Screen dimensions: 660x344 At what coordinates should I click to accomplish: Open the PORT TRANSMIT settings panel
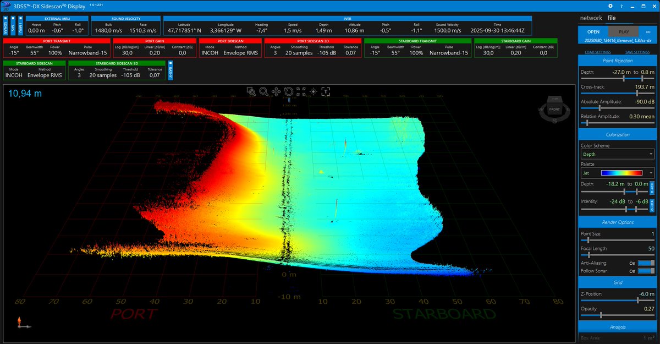[57, 48]
